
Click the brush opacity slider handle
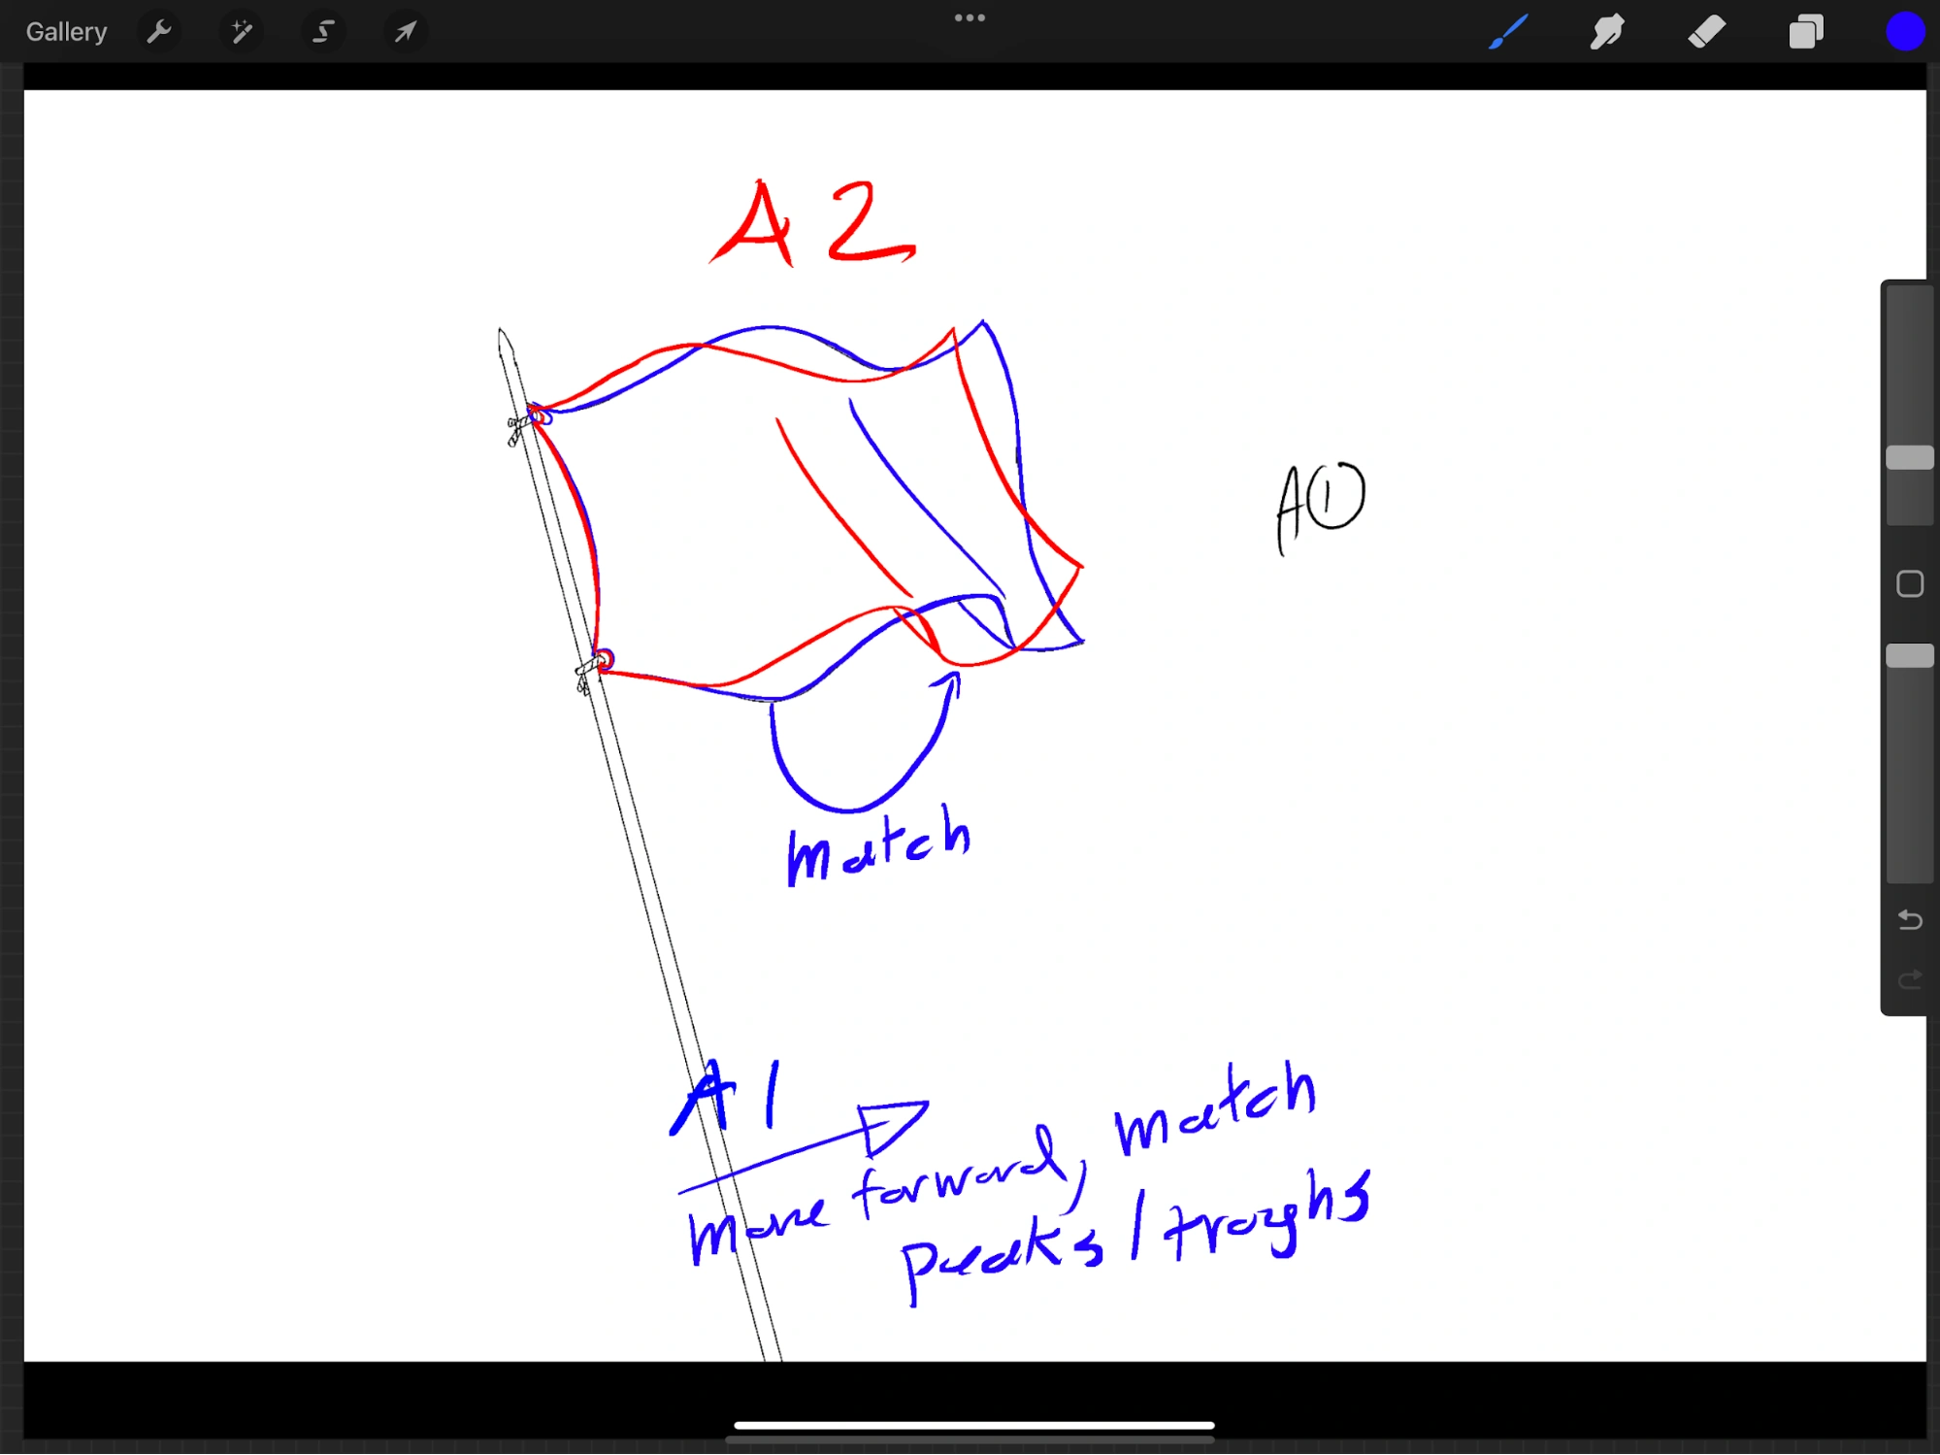(1909, 656)
